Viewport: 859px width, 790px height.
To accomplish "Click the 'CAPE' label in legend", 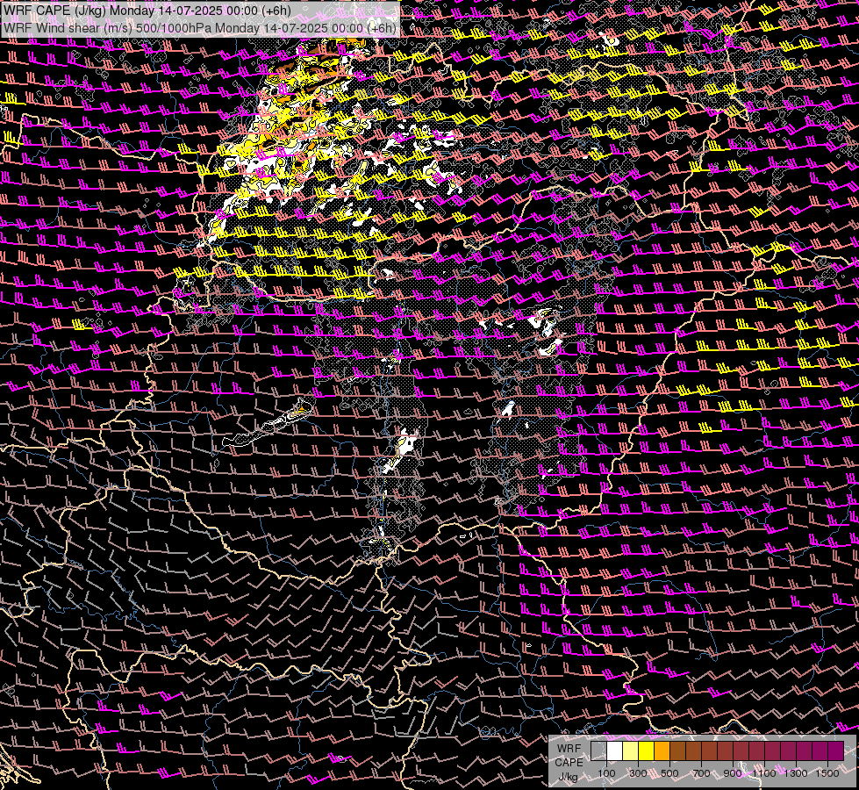I will click(569, 762).
